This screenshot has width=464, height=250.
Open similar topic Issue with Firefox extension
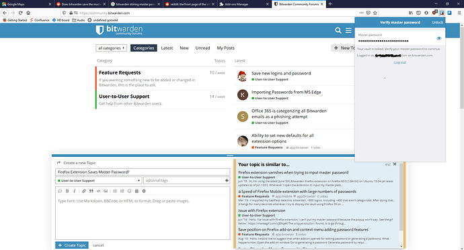coord(262,210)
